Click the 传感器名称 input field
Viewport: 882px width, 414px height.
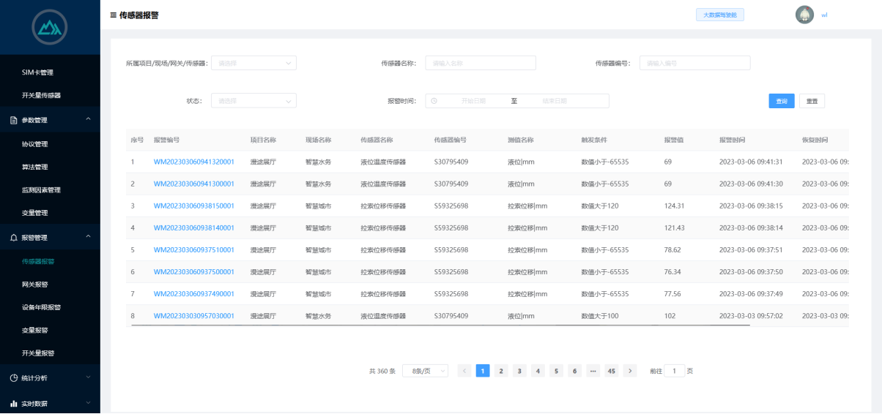pyautogui.click(x=481, y=63)
